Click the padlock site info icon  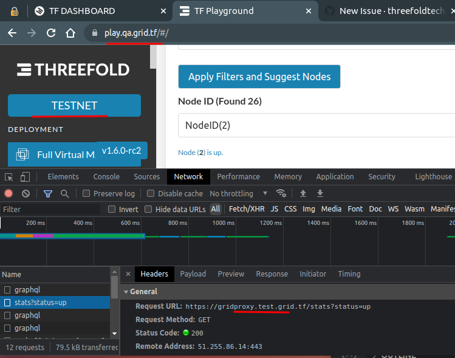click(x=95, y=33)
